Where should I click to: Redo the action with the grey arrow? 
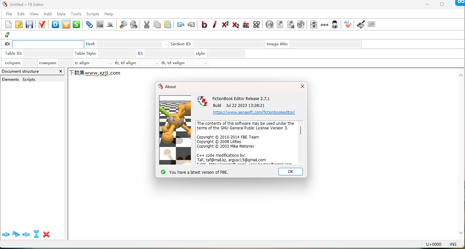[x=191, y=24]
